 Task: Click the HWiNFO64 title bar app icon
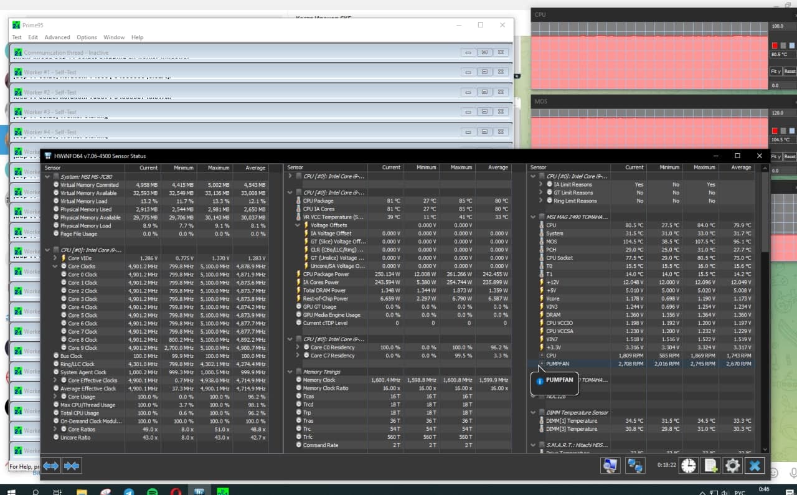47,156
